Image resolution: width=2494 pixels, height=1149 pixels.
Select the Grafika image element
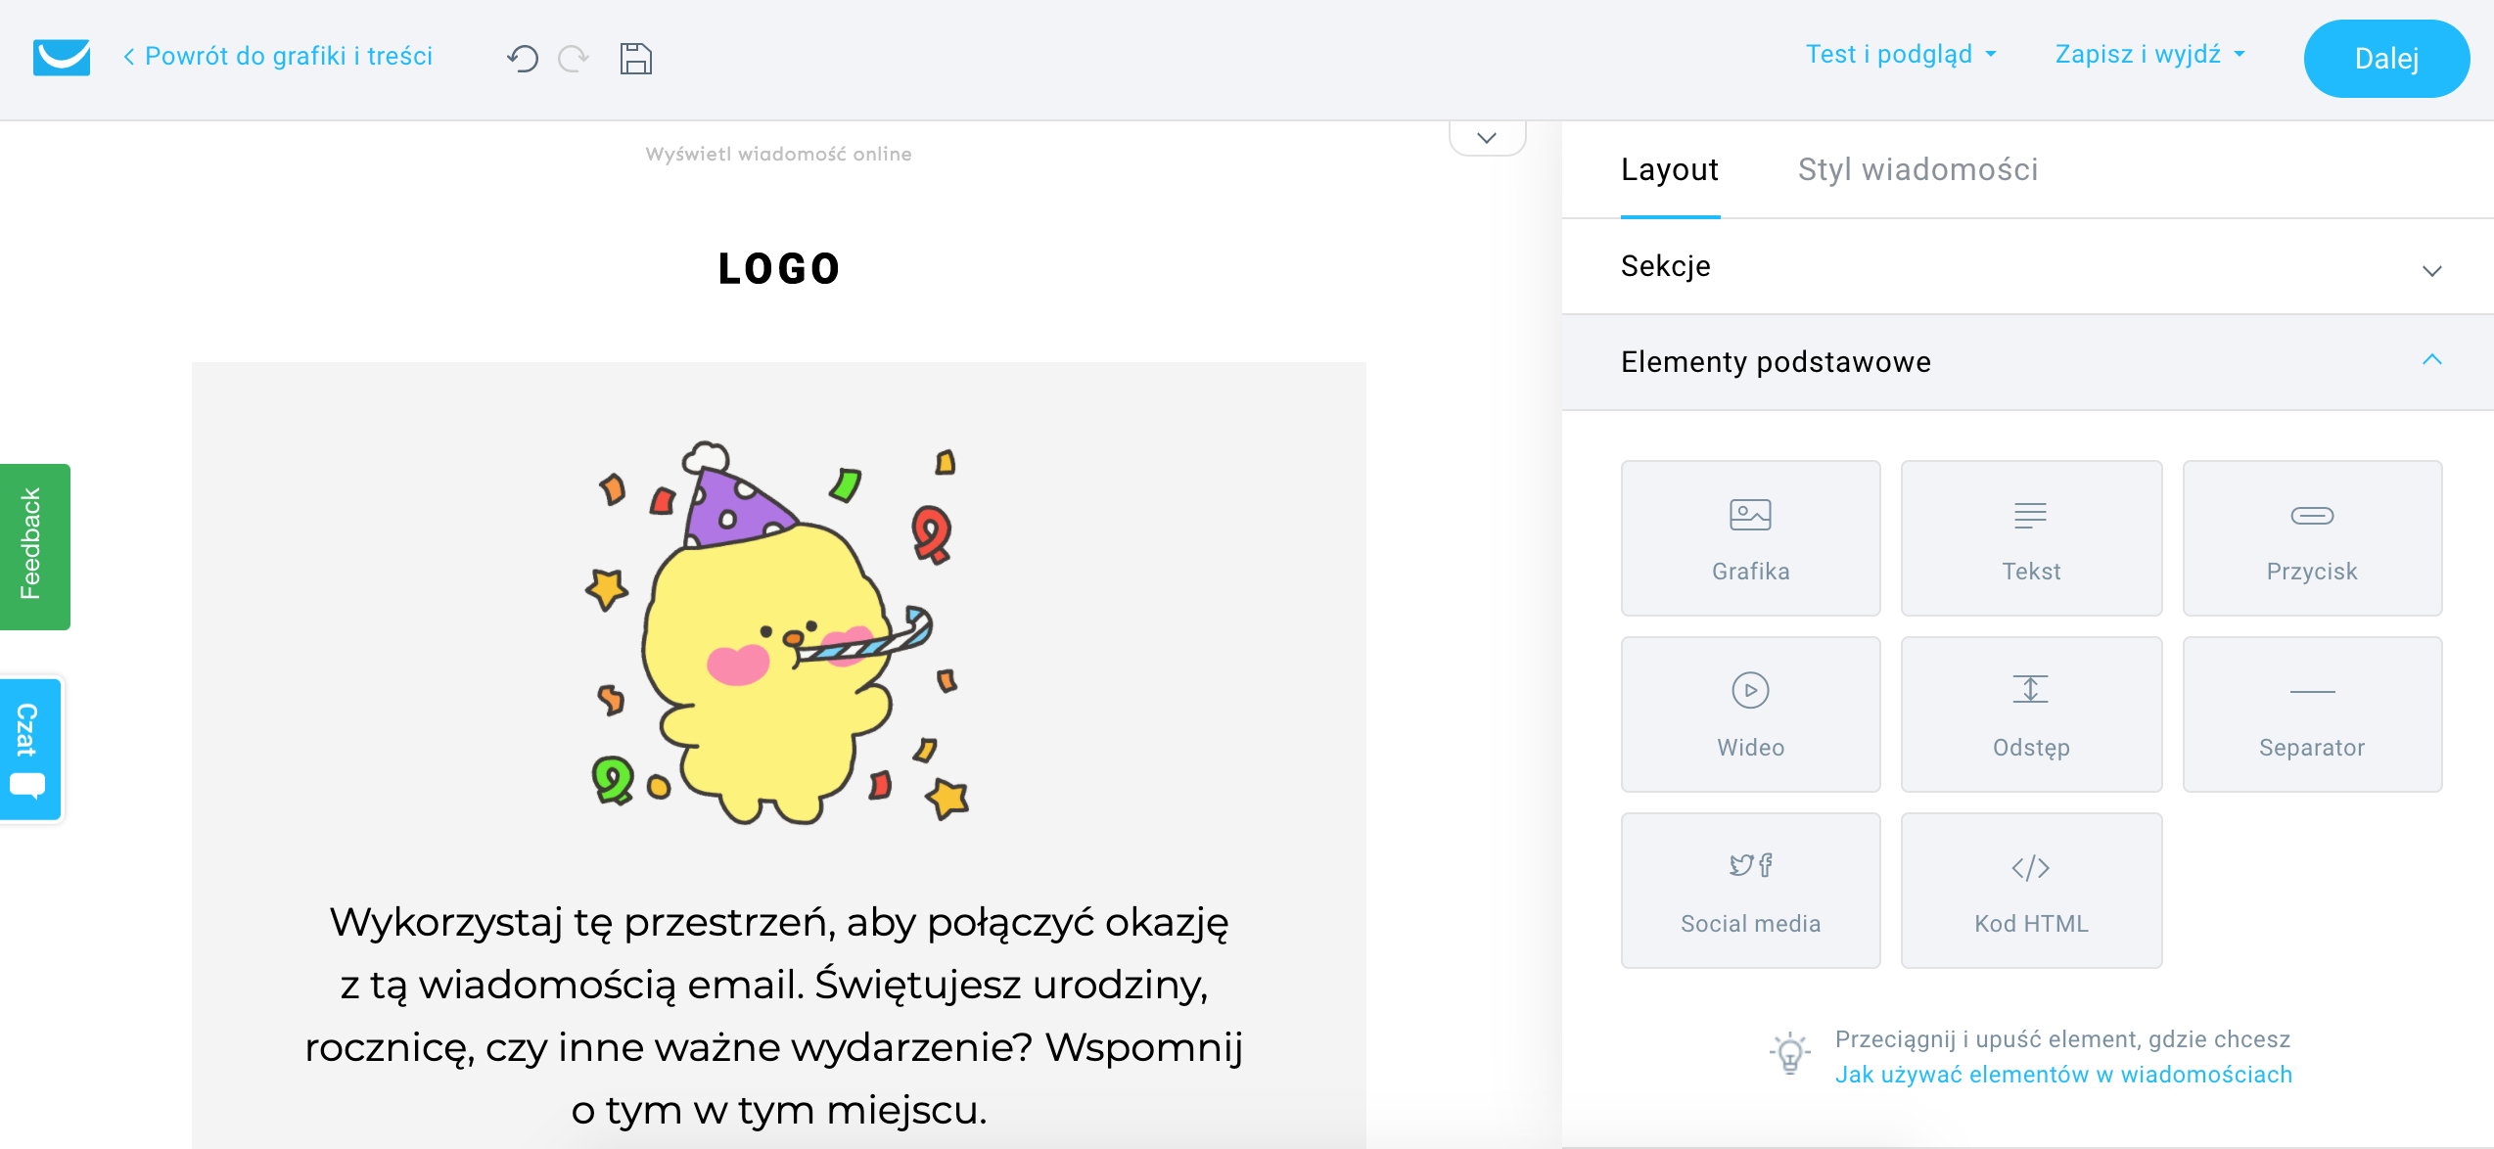[x=1750, y=538]
